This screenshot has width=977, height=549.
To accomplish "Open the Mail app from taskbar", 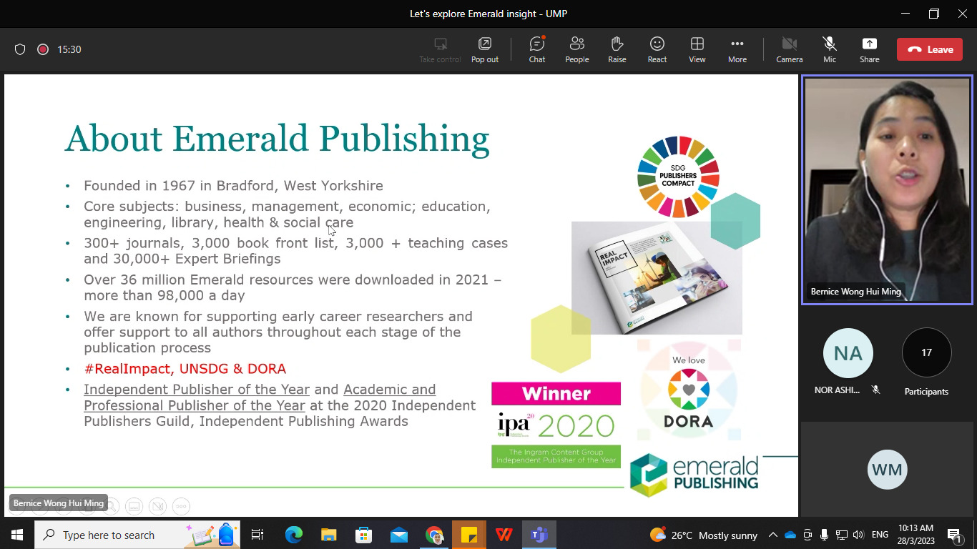I will (x=399, y=535).
